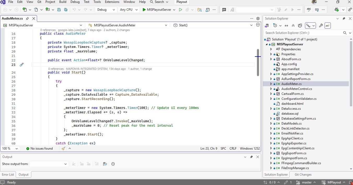This screenshot has width=353, height=185.
Task: Click the Search Solution Explorer field
Action: point(303,33)
